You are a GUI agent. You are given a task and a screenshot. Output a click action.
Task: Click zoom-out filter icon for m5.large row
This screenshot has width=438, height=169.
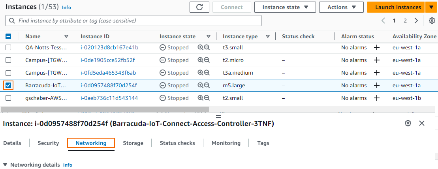(207, 85)
